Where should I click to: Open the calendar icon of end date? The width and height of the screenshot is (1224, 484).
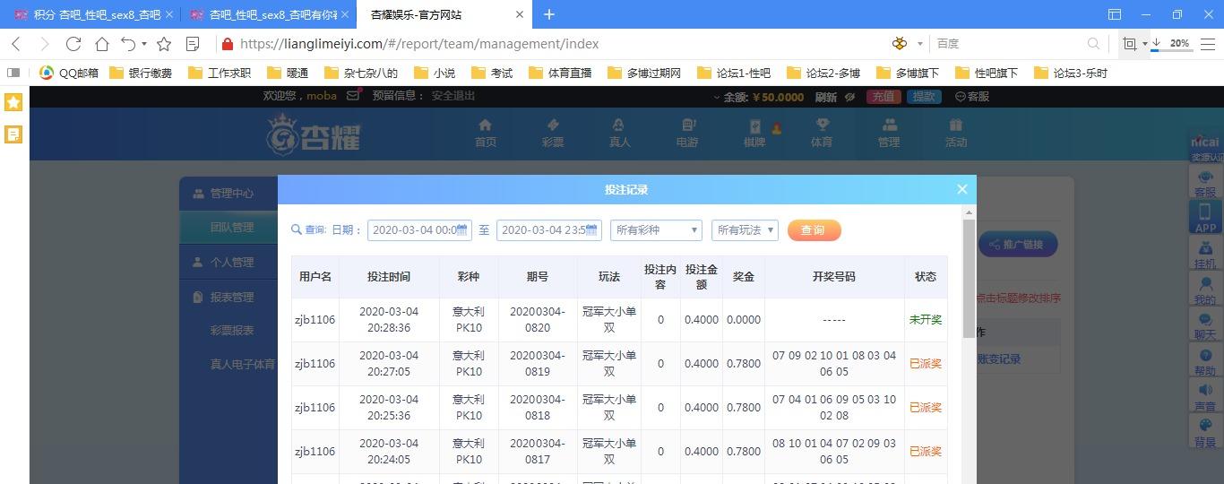coord(591,230)
